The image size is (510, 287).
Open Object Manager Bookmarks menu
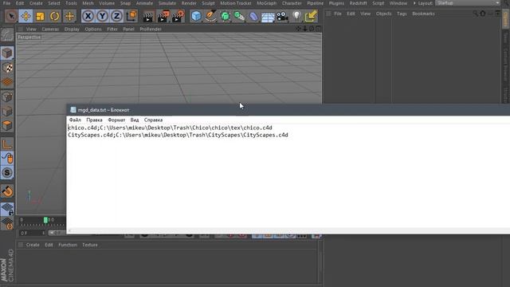coord(423,14)
